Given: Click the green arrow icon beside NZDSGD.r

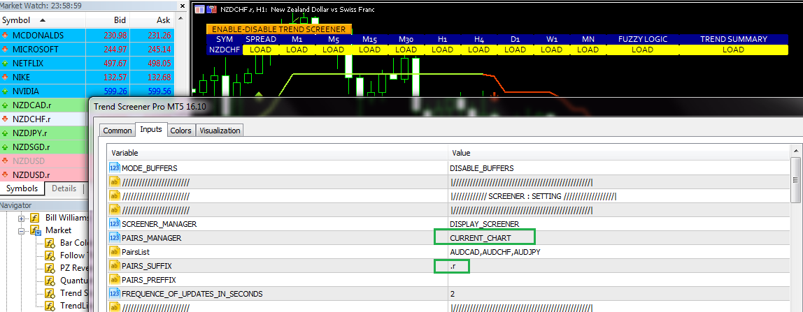Looking at the screenshot, I should tap(5, 147).
